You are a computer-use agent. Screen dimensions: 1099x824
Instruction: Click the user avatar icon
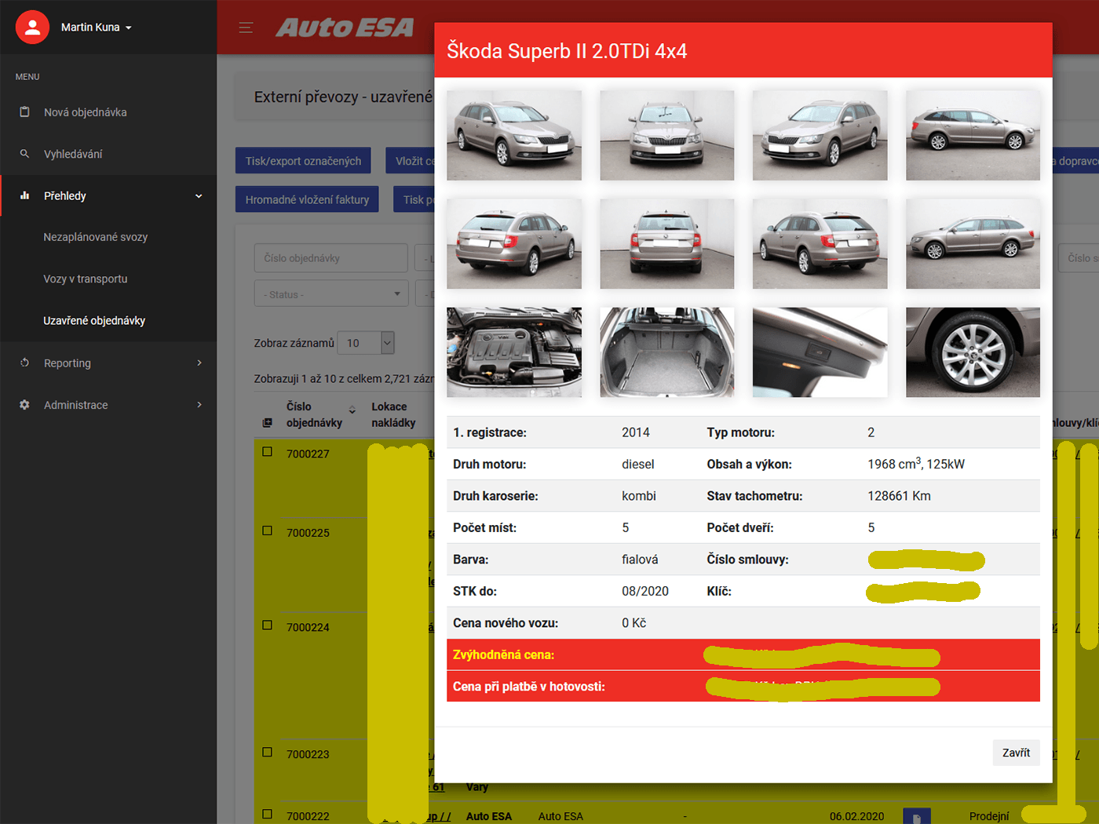click(x=32, y=27)
